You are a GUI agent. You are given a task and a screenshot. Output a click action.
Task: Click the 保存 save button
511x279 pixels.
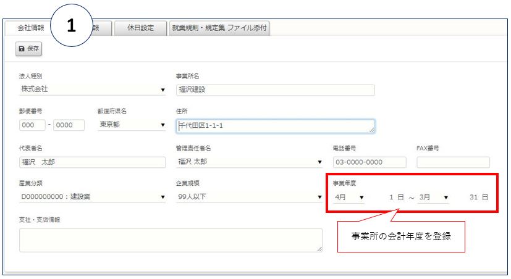[28, 49]
